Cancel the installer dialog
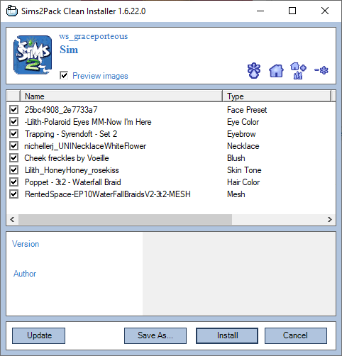The height and width of the screenshot is (356, 342). pos(296,335)
